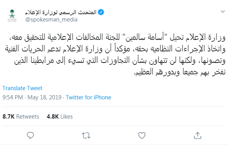
Task: Click the Translate Tweet link
Action: 22,88
